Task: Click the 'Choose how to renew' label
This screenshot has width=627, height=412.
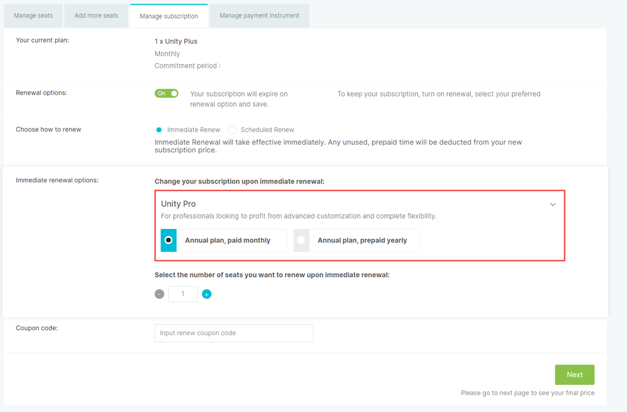Action: [48, 129]
